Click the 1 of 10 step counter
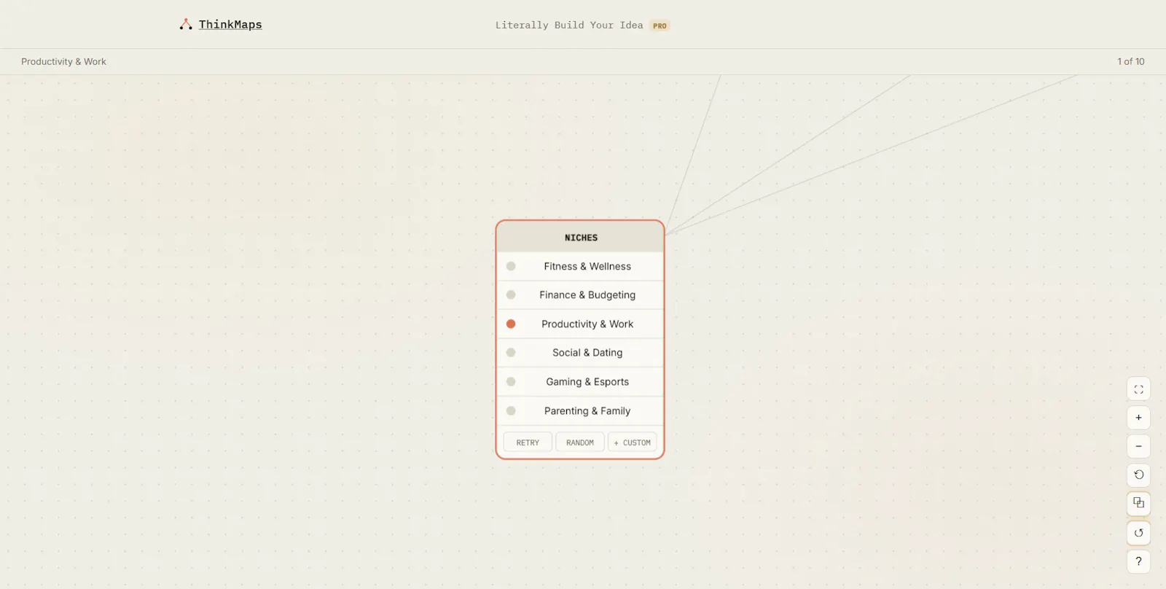 click(1131, 61)
